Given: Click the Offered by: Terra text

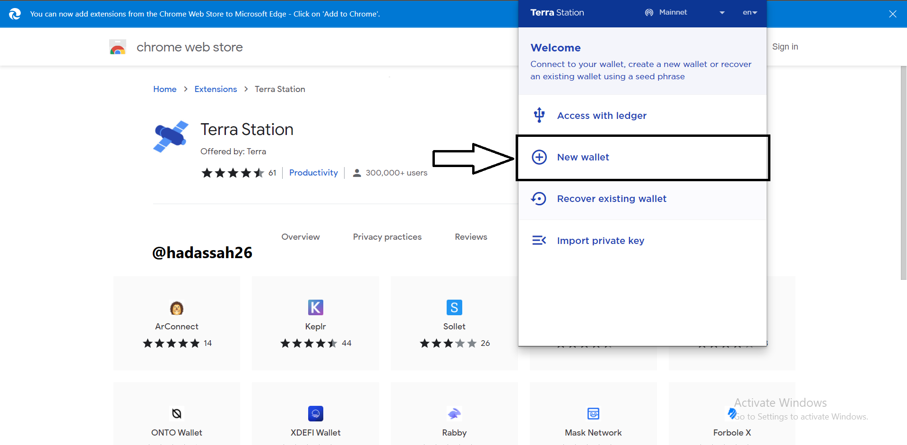Looking at the screenshot, I should 233,151.
